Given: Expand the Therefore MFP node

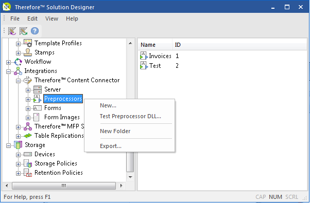Looking at the screenshot, I should [18, 127].
